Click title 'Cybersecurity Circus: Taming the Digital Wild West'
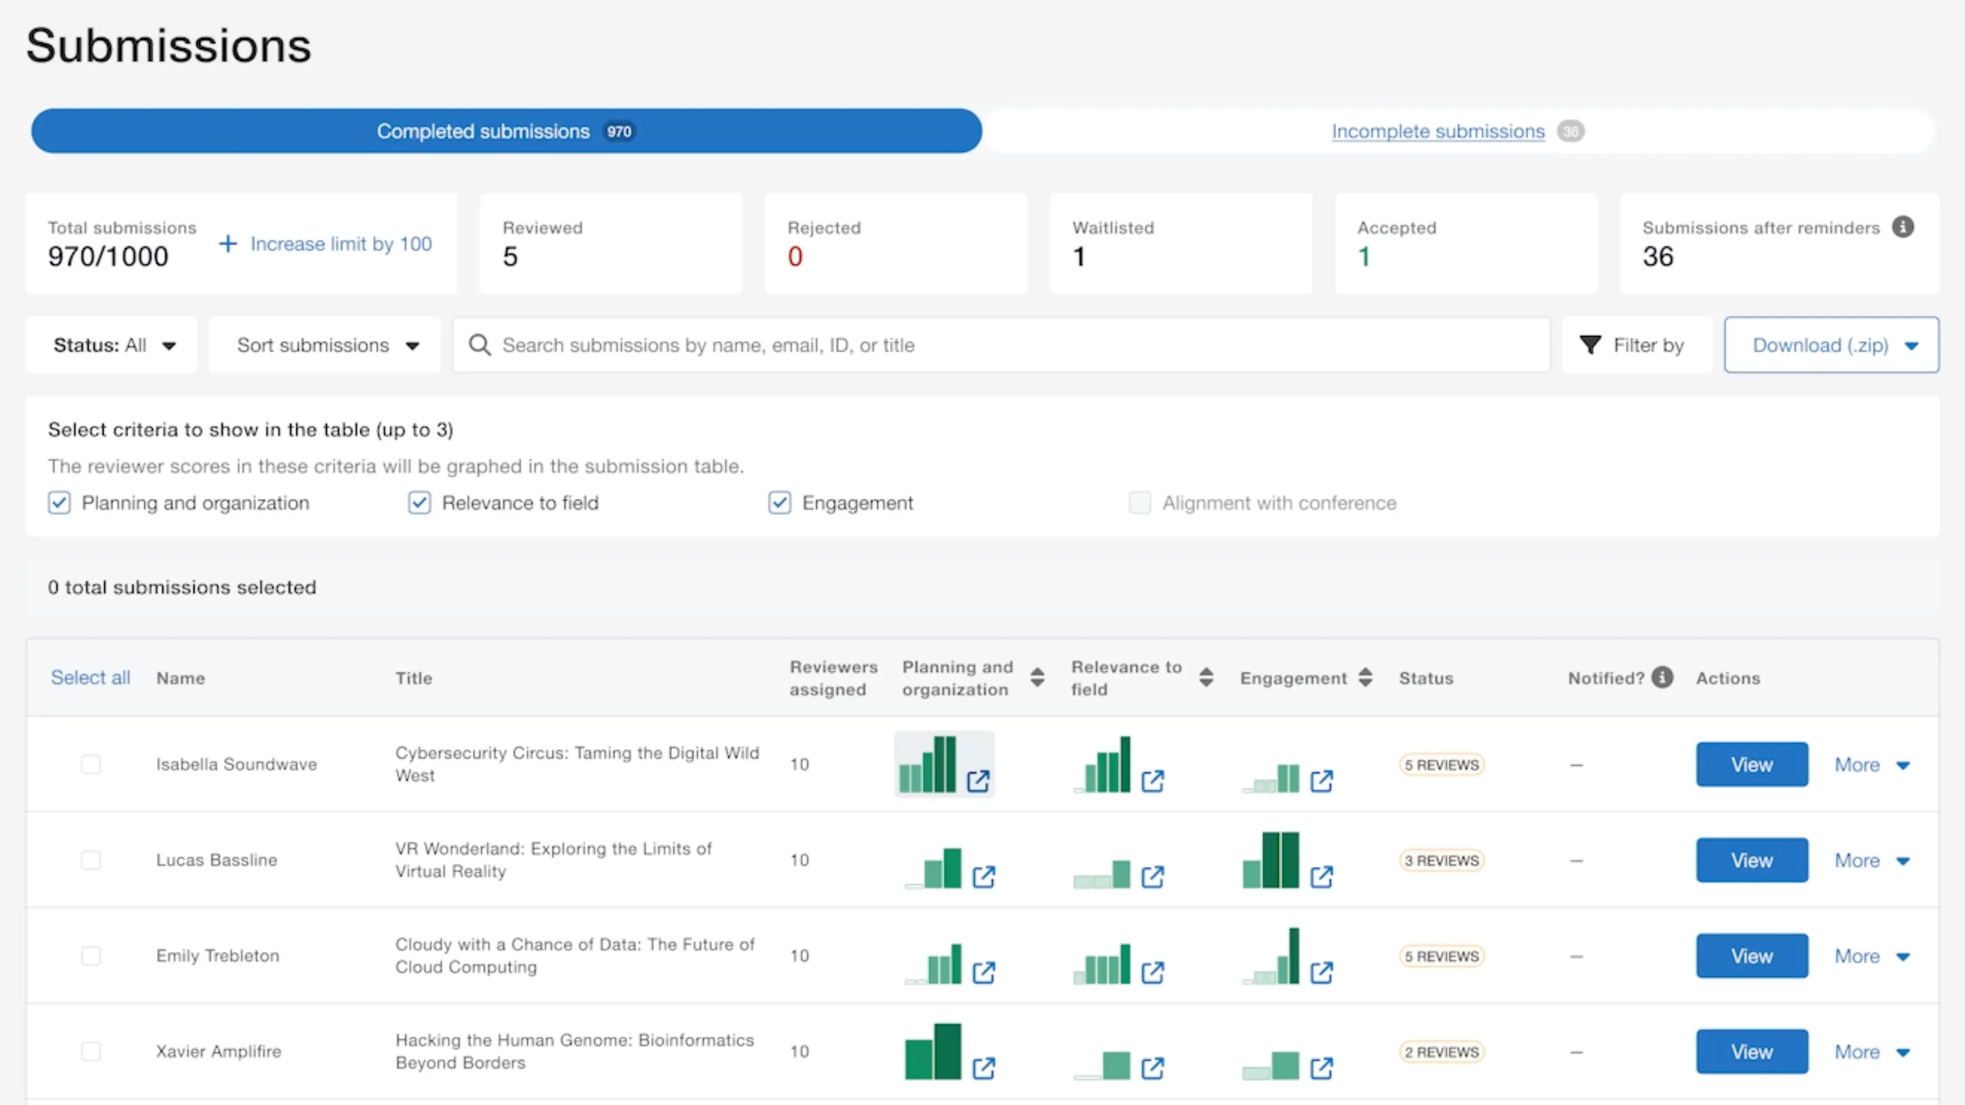This screenshot has width=1965, height=1105. tap(578, 764)
